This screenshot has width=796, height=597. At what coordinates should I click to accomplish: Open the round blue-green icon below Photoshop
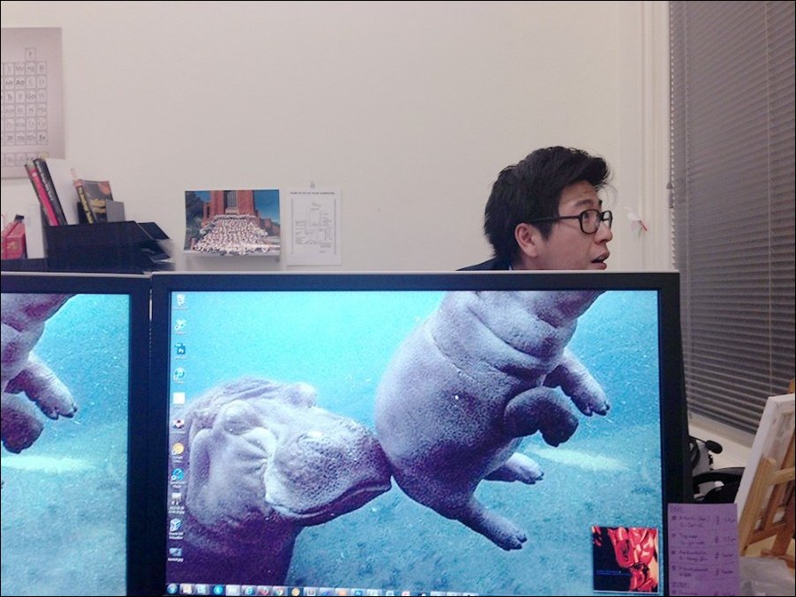point(179,373)
